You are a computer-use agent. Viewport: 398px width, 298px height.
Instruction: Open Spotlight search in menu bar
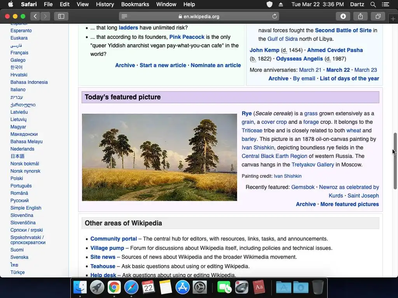373,4
